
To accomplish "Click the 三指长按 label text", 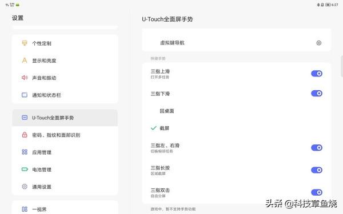I will 160,168.
